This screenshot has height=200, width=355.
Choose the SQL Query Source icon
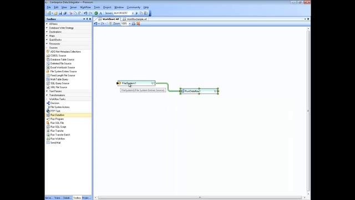48,83
